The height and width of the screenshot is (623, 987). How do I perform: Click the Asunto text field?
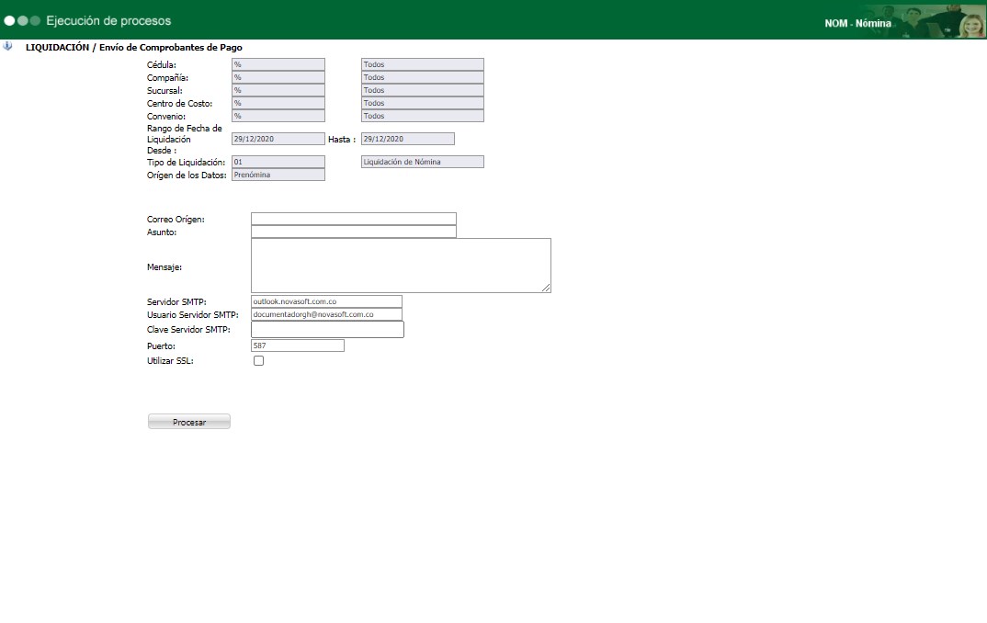click(354, 232)
